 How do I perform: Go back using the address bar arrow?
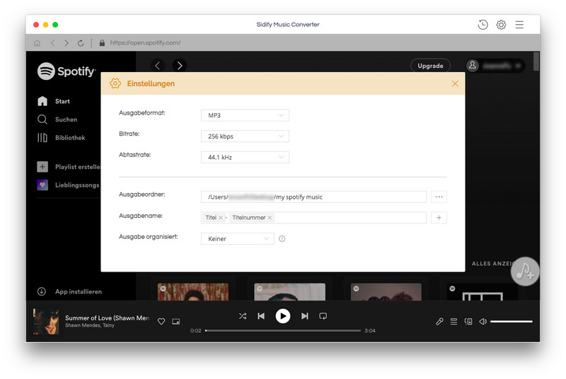[x=52, y=43]
